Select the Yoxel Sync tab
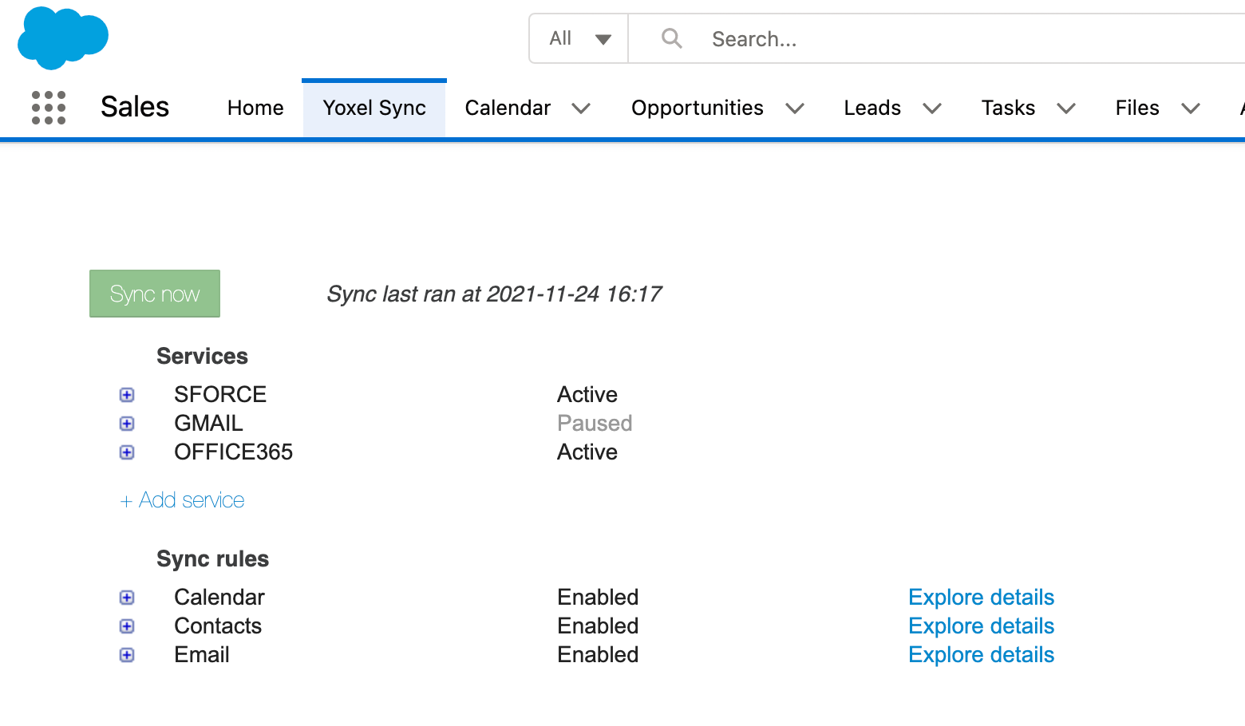This screenshot has width=1245, height=726. pyautogui.click(x=374, y=109)
